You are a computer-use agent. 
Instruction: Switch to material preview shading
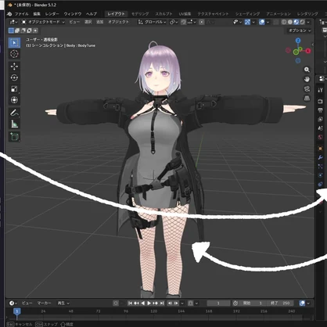click(x=296, y=22)
